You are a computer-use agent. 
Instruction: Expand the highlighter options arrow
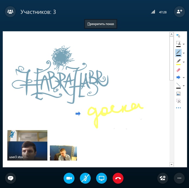click(x=184, y=62)
